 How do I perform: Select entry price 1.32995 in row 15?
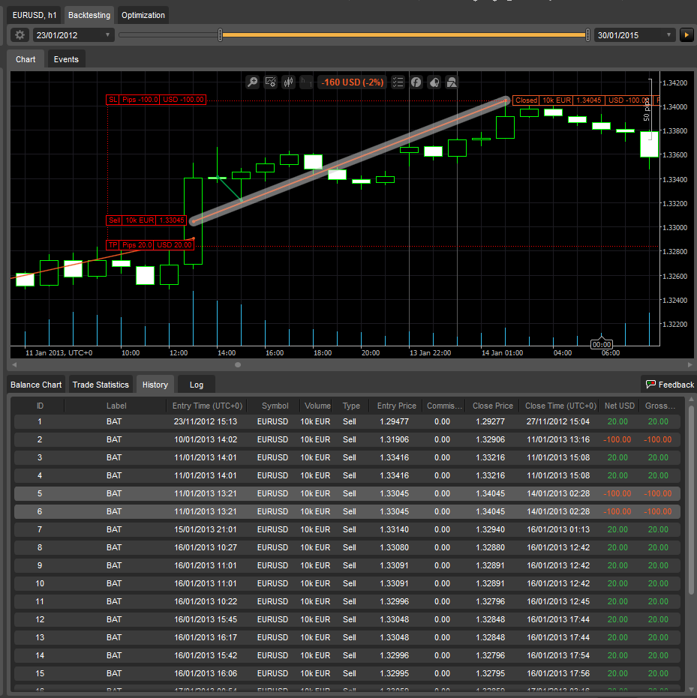coord(394,673)
